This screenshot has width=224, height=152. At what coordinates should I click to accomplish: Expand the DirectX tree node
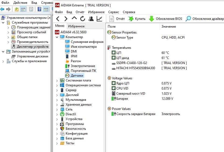[x=57, y=114]
